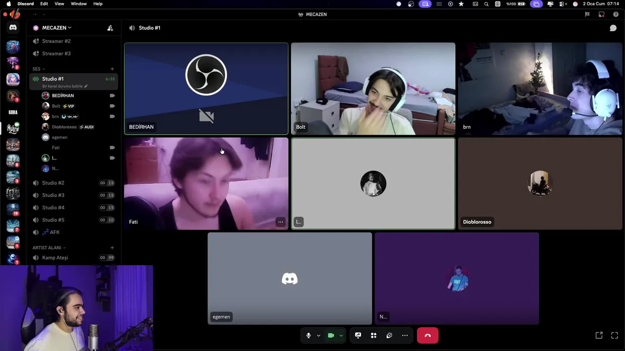
Task: Click the battery status in menu bar
Action: point(516,4)
